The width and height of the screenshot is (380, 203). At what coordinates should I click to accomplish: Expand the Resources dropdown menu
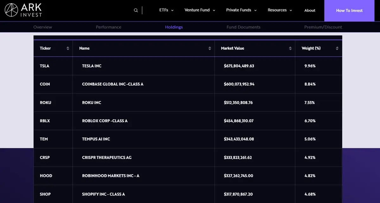pyautogui.click(x=280, y=10)
